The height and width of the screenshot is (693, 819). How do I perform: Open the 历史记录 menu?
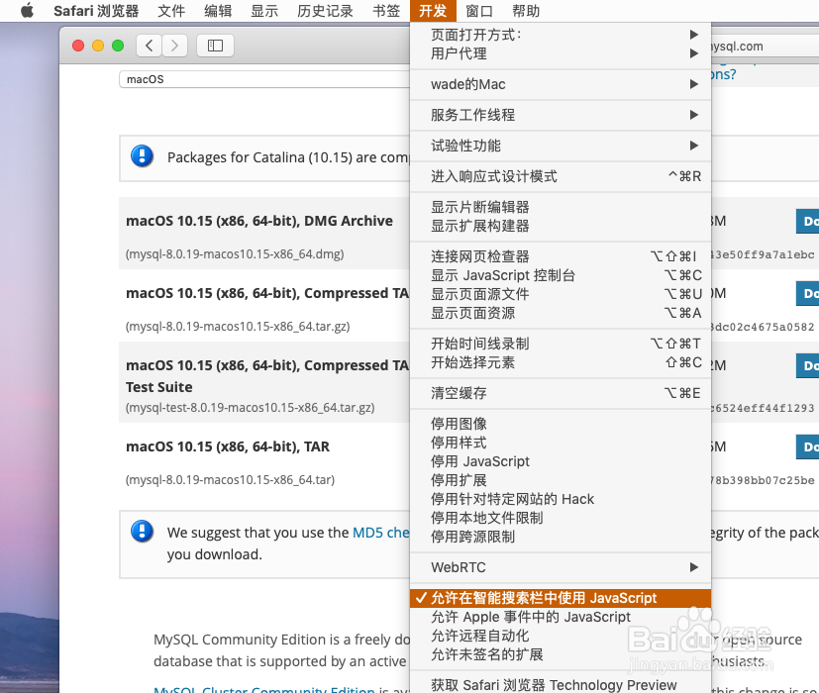pos(325,11)
